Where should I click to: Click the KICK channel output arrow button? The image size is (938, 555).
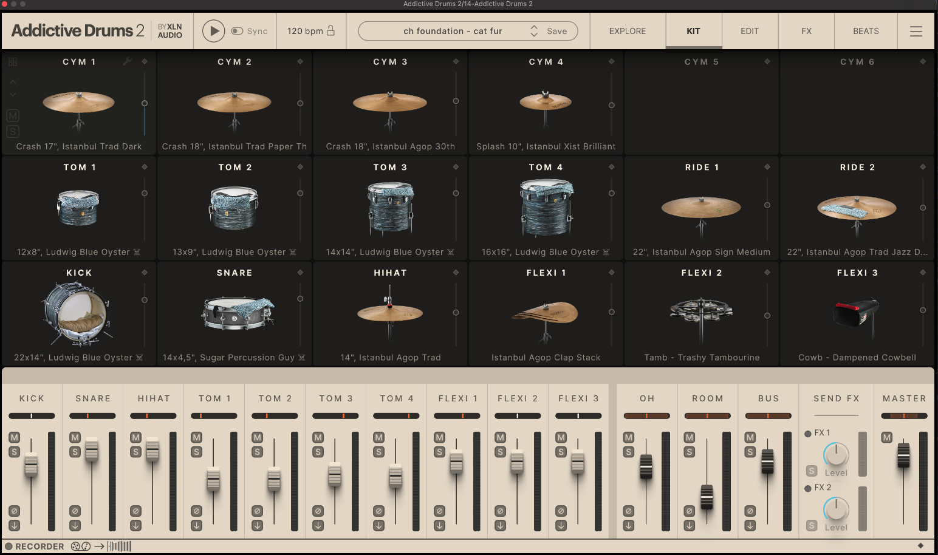point(14,526)
